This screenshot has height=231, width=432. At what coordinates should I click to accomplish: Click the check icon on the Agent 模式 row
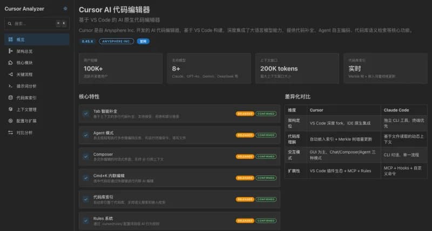(x=86, y=135)
